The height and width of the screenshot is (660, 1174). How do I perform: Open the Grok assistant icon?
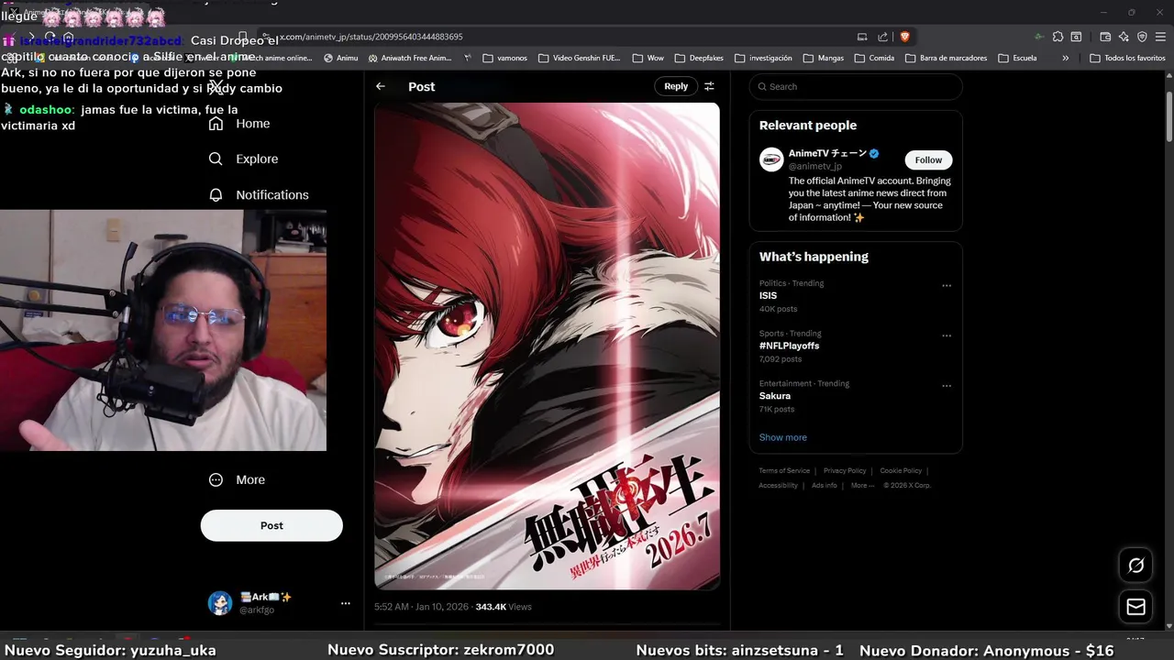(1135, 566)
